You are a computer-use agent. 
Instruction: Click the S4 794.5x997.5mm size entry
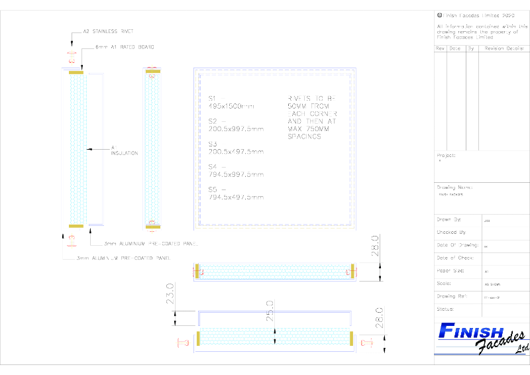pyautogui.click(x=235, y=170)
